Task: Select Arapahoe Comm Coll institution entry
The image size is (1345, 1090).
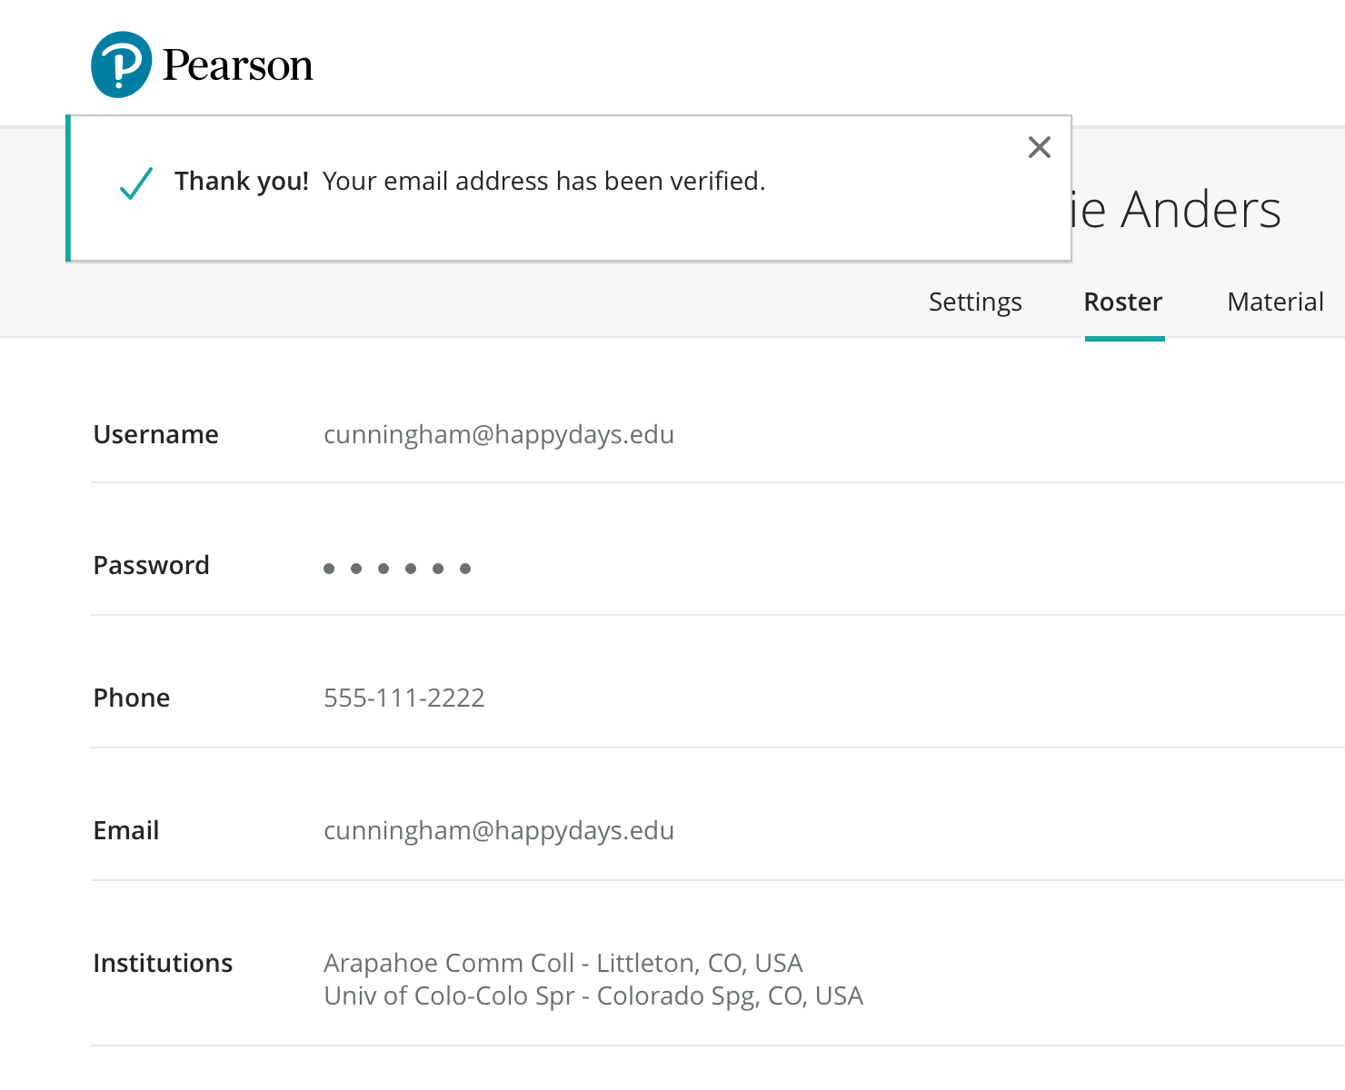Action: click(563, 963)
